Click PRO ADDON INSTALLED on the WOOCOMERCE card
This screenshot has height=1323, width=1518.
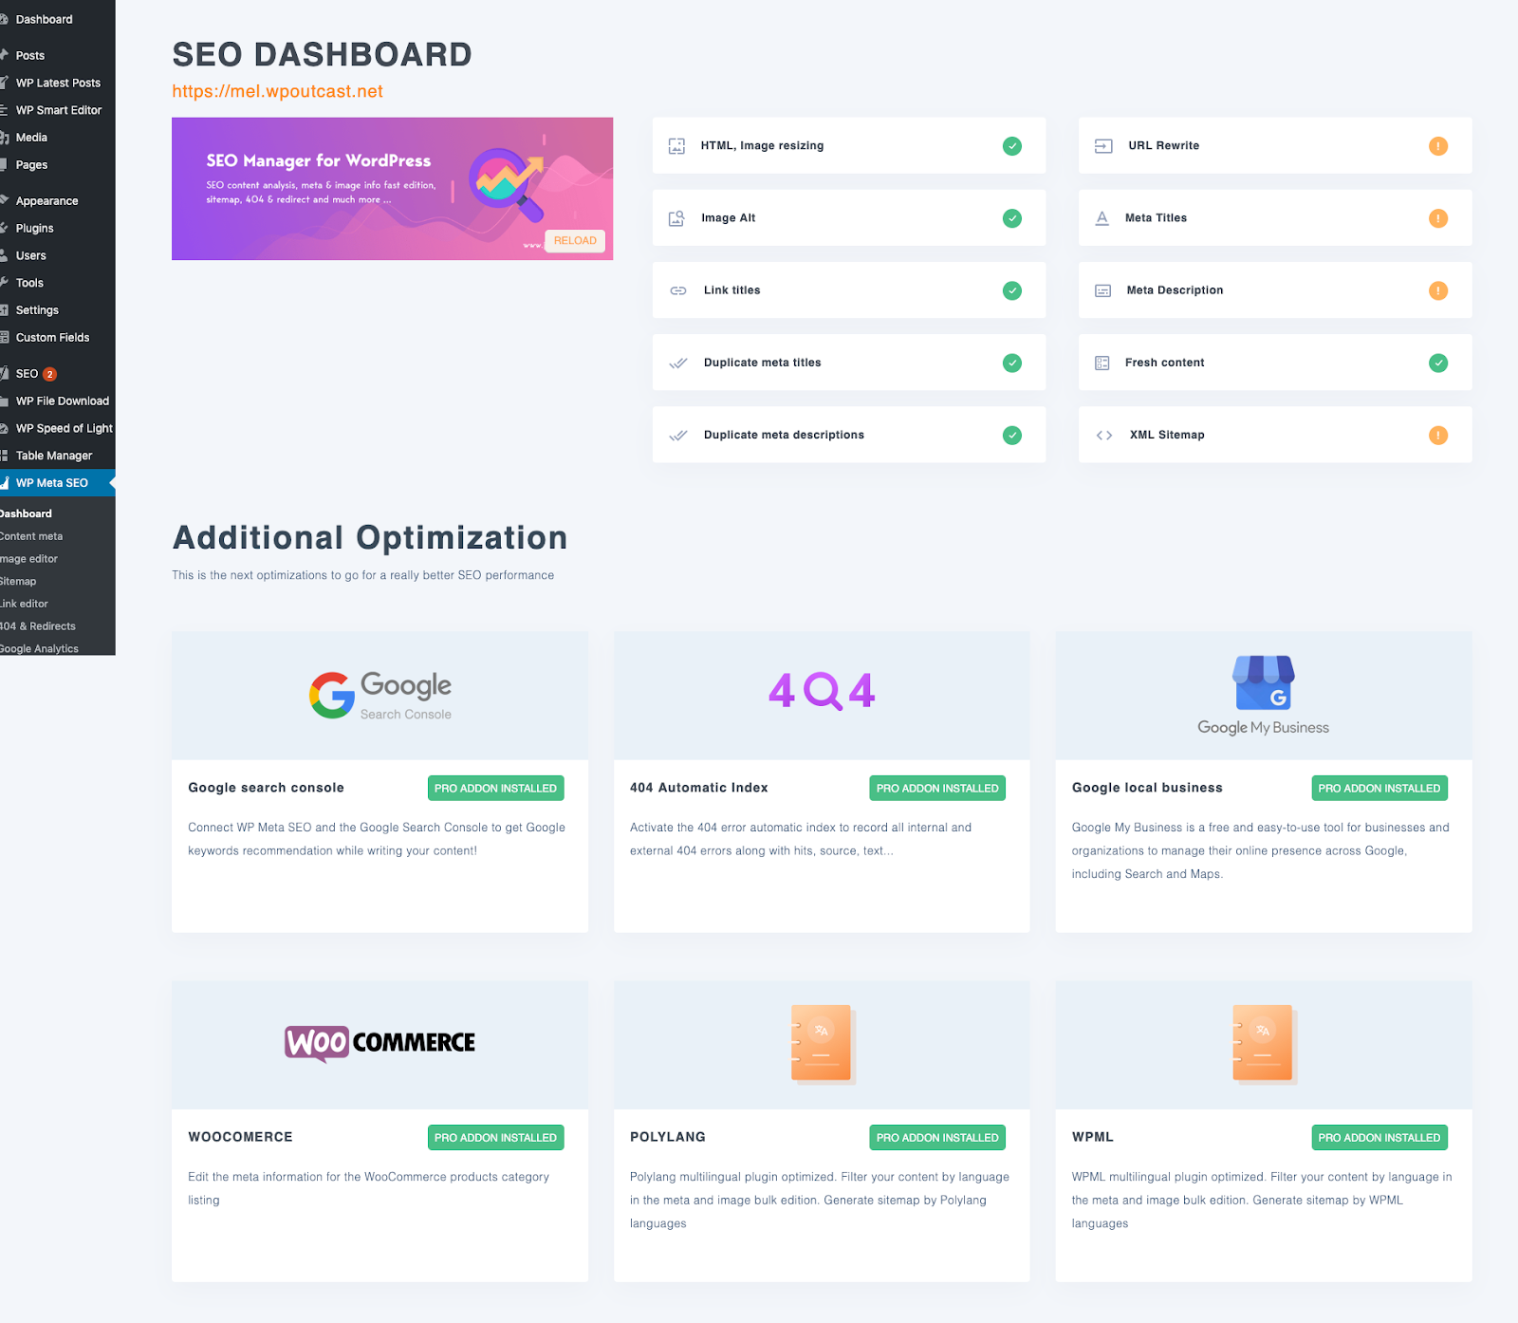tap(495, 1138)
